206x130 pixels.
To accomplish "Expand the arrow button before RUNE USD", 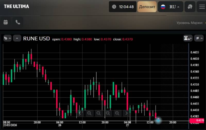I will pyautogui.click(x=17, y=38).
